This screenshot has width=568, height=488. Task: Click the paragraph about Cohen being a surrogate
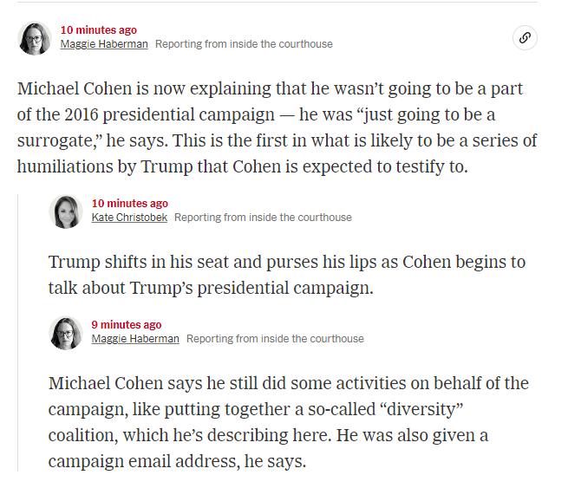(277, 127)
